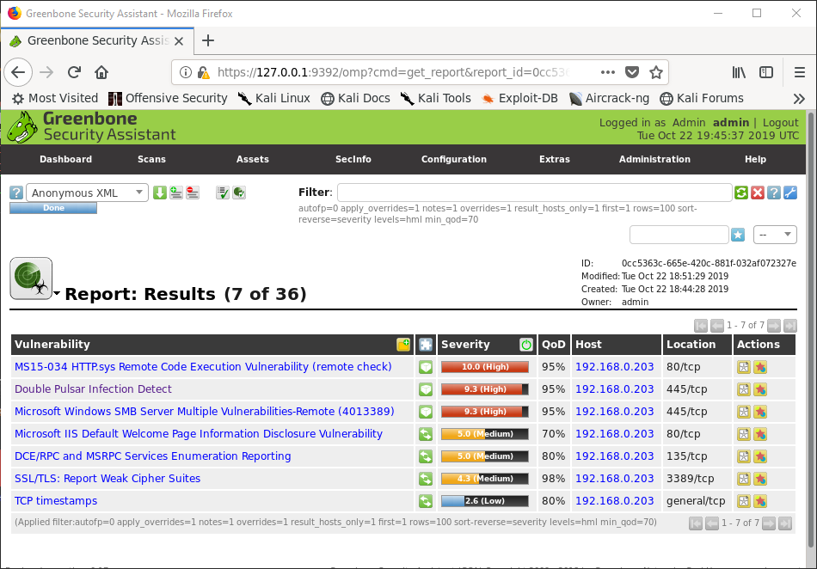Click the Firefox URL address bar
The width and height of the screenshot is (817, 569).
point(395,72)
